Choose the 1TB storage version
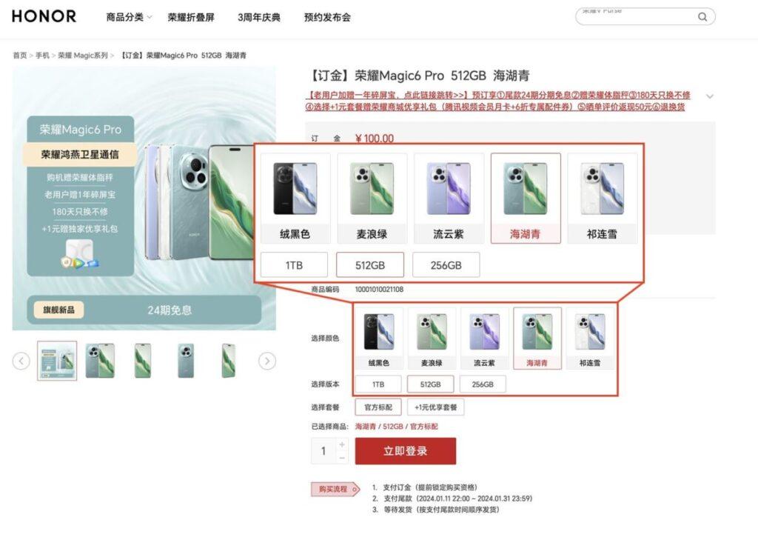Screen dimensions: 758x537 click(x=378, y=384)
